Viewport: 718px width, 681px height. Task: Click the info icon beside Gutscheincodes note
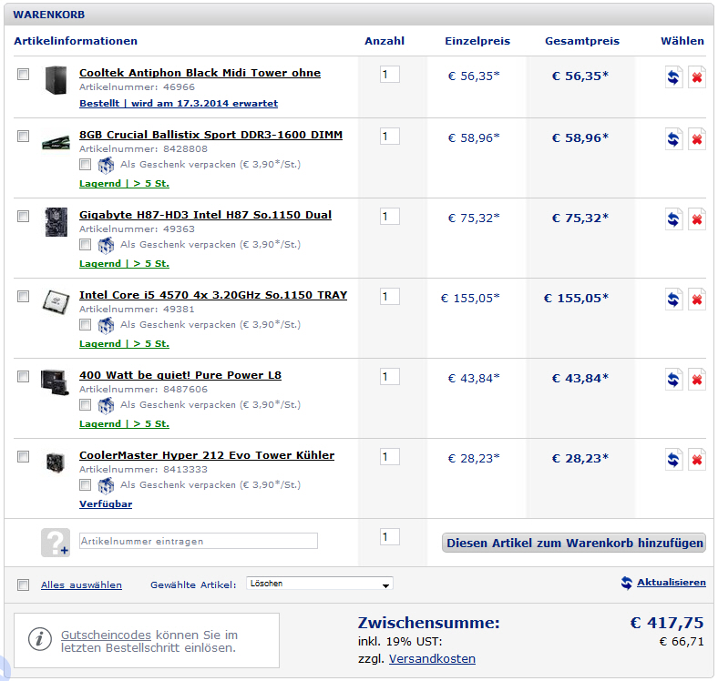coord(39,639)
